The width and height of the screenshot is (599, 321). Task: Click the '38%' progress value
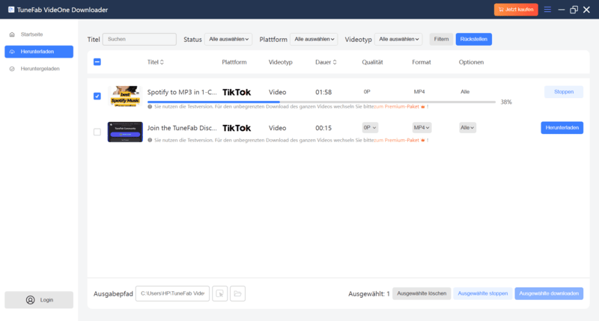coord(506,102)
